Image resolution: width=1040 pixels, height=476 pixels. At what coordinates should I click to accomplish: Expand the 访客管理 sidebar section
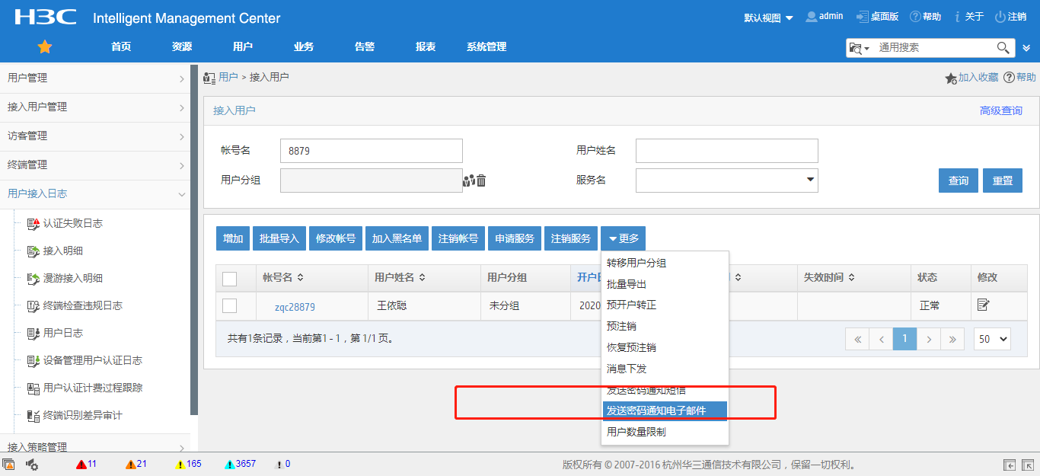pos(94,136)
